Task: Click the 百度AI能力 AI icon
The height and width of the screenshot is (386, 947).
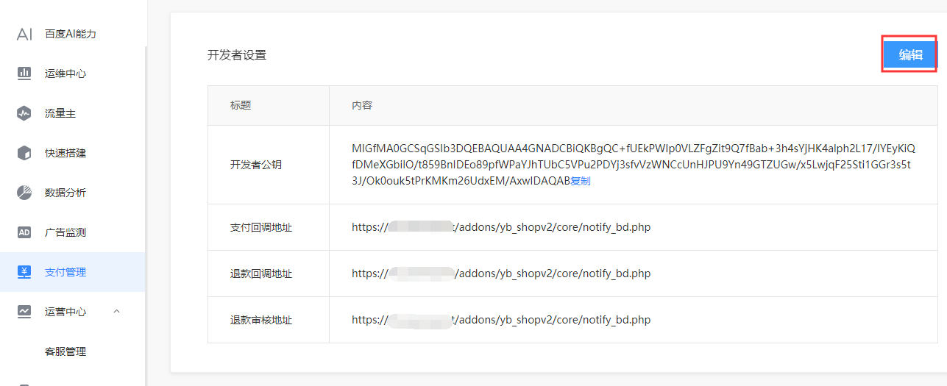Action: [x=24, y=34]
